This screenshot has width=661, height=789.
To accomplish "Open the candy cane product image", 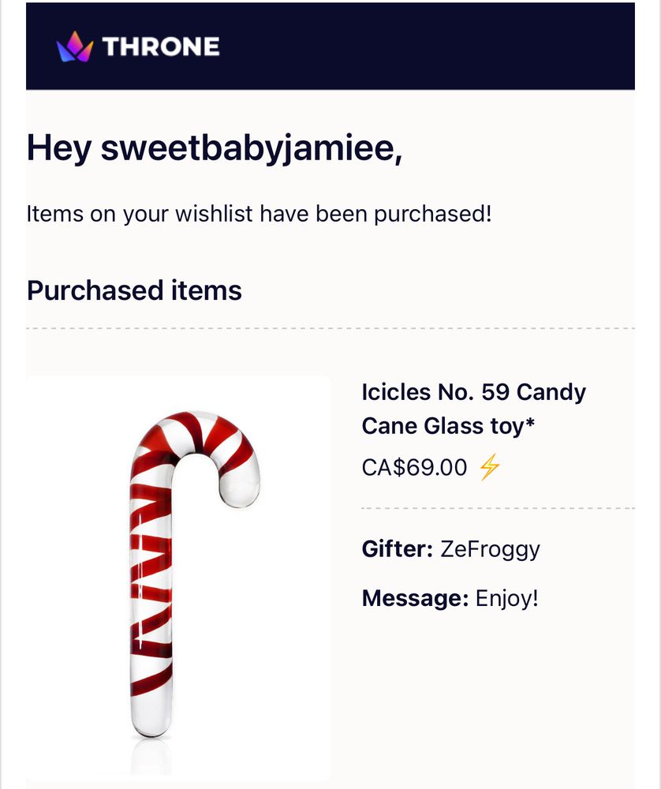I will pyautogui.click(x=178, y=578).
